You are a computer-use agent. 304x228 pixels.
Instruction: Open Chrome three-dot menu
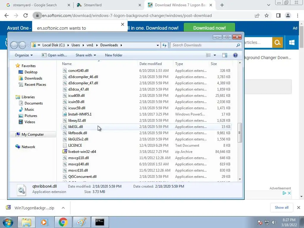coord(297,15)
